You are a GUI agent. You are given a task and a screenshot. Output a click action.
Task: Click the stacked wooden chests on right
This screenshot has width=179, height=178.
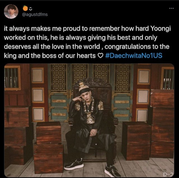pos(162,124)
